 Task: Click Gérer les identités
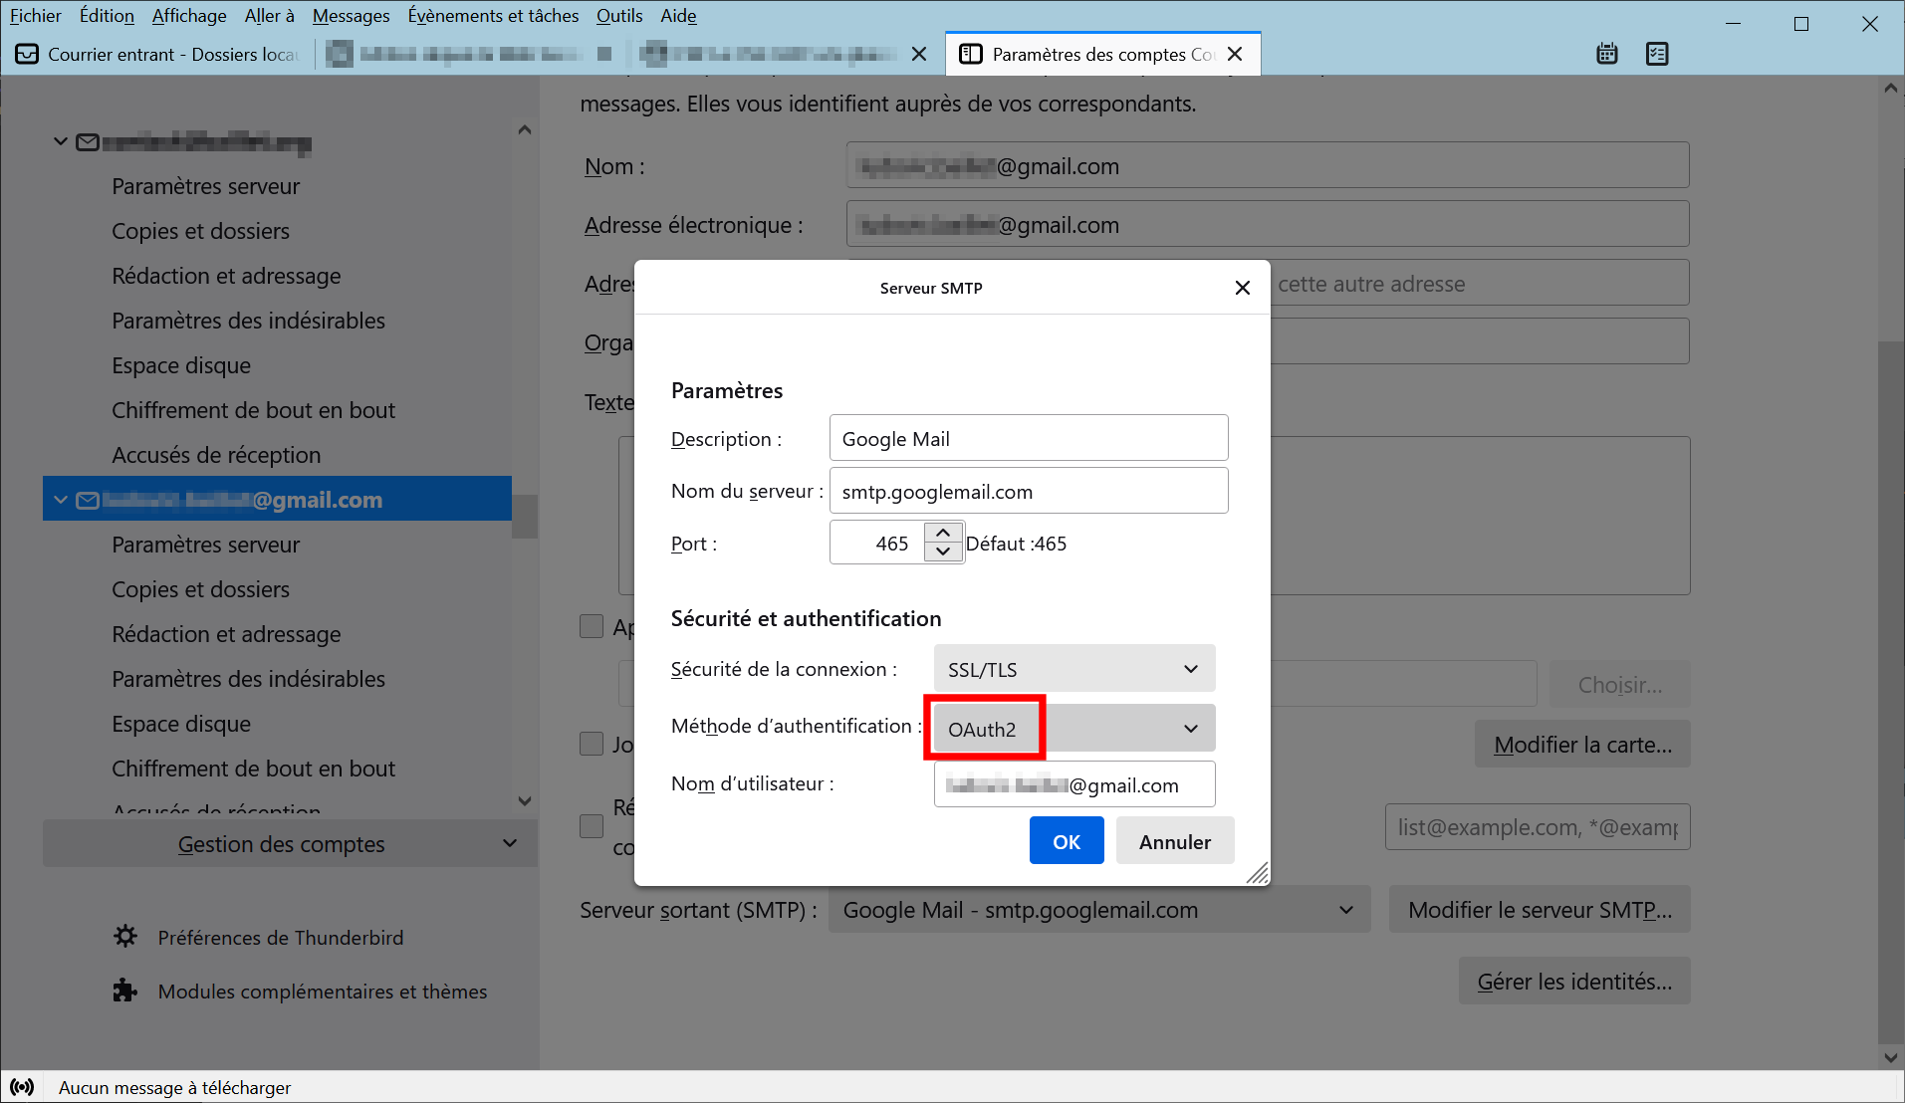pyautogui.click(x=1573, y=981)
